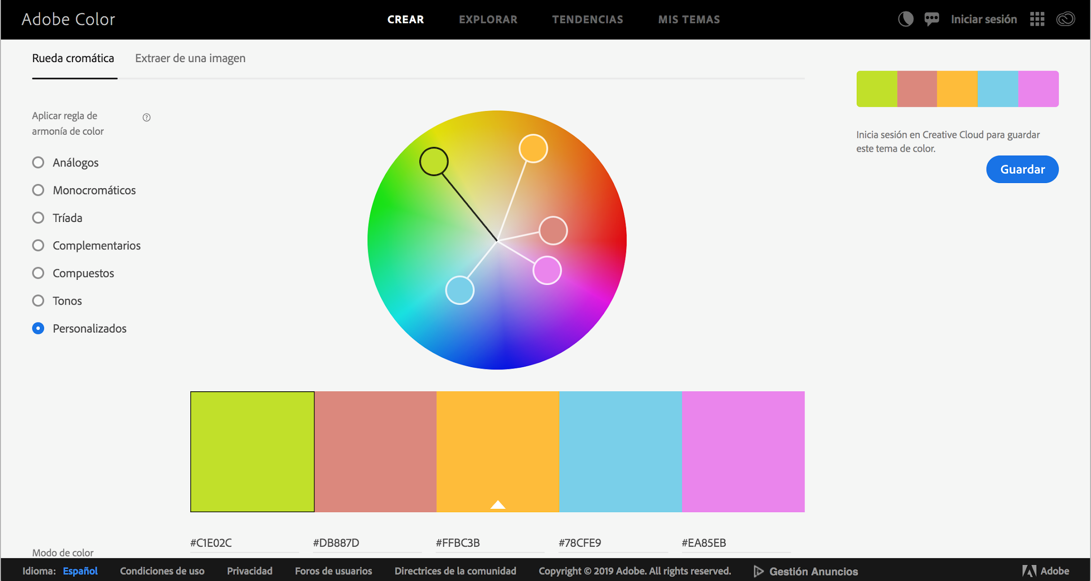Click the white base-color triangle marker
1091x581 pixels.
(x=498, y=505)
